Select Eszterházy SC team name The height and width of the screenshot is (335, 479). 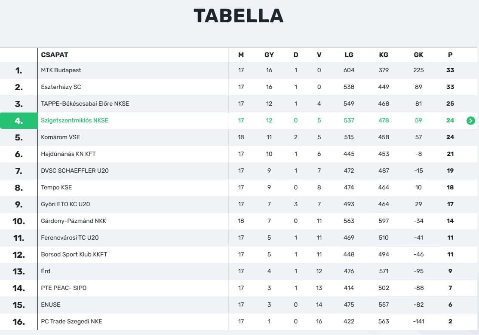[61, 87]
